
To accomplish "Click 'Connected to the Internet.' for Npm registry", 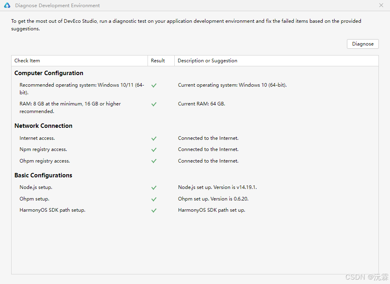I will pos(208,149).
